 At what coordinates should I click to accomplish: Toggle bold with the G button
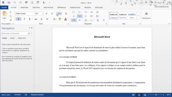point(19,19)
